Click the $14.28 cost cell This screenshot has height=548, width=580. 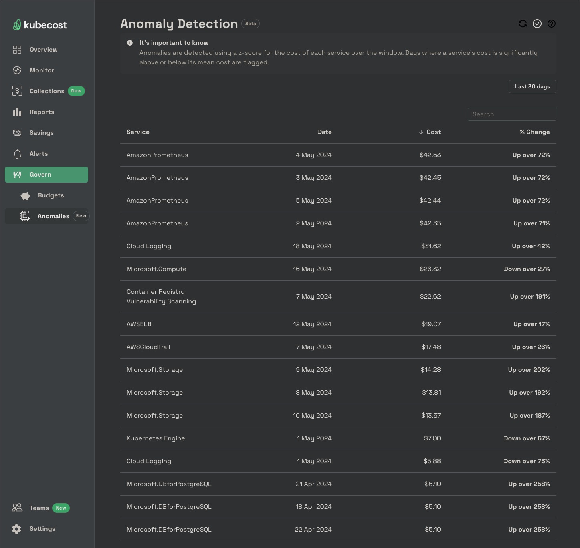(431, 370)
